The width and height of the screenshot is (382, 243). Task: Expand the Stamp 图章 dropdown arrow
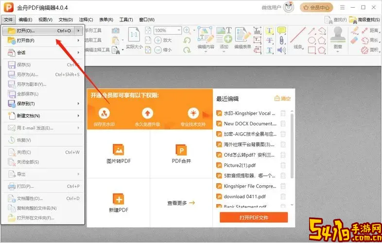click(338, 52)
